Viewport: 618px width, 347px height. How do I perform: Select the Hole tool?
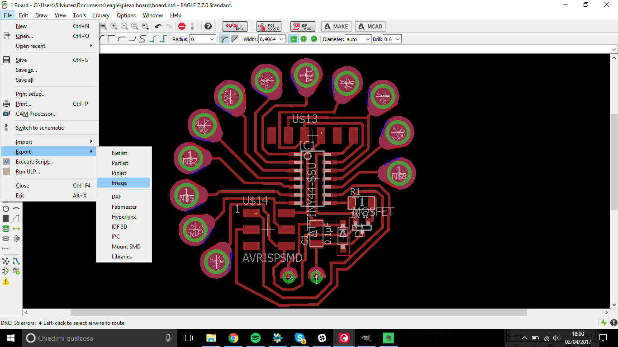click(6, 239)
